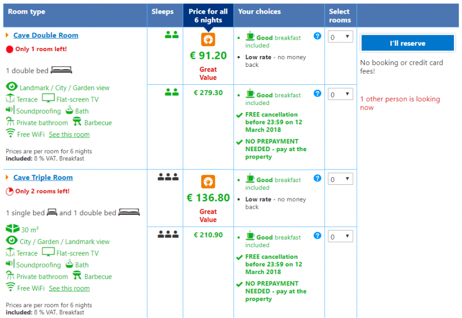
Task: Click the help icon beside €136.80 breakfast
Action: point(317,178)
